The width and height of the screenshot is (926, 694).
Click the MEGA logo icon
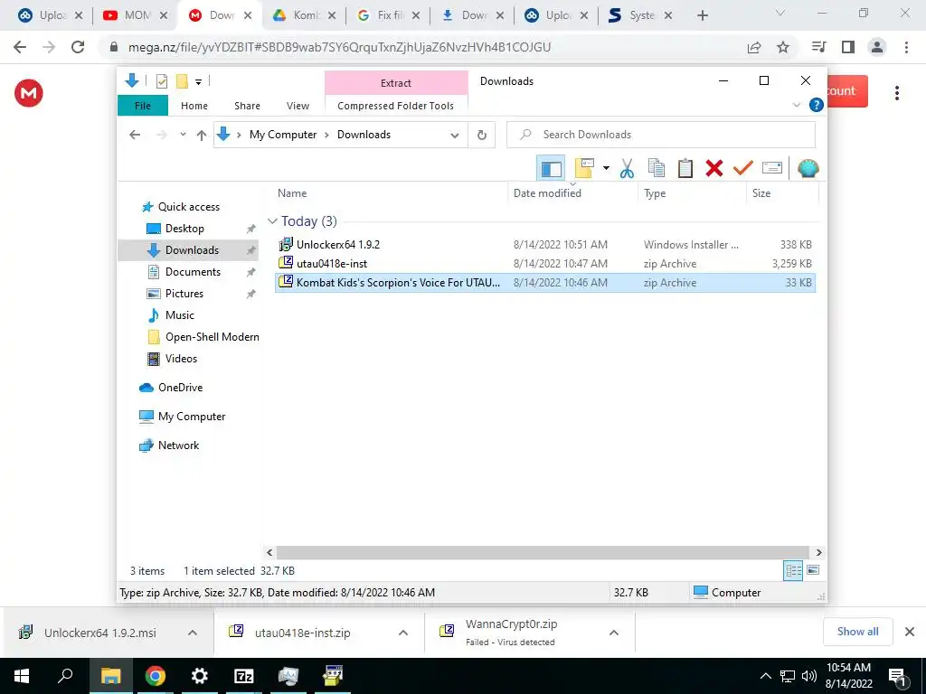[x=28, y=93]
